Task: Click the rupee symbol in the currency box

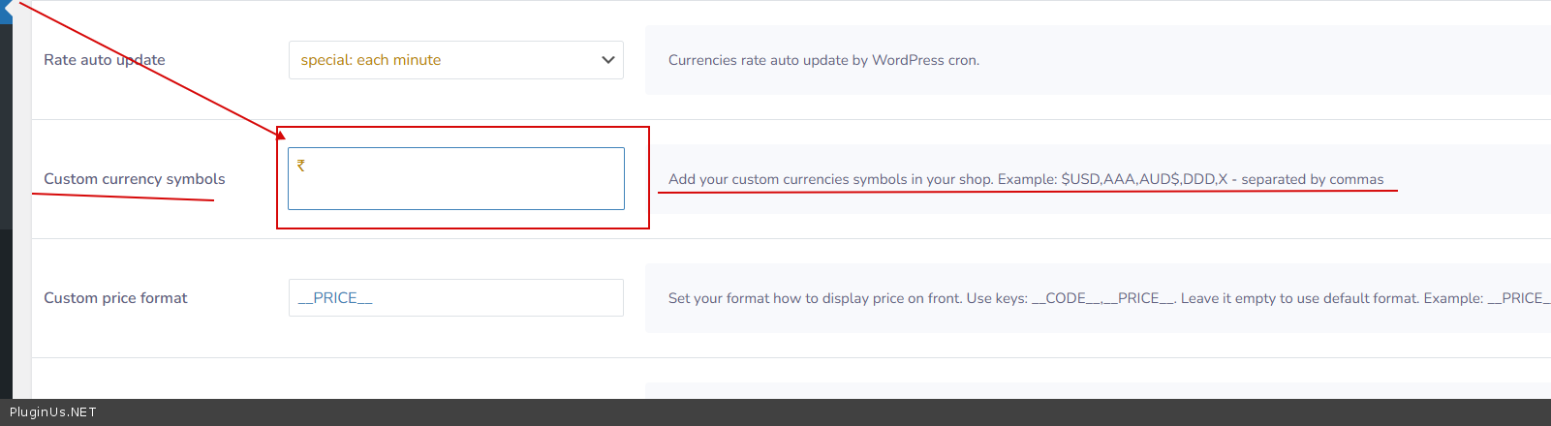Action: click(301, 166)
